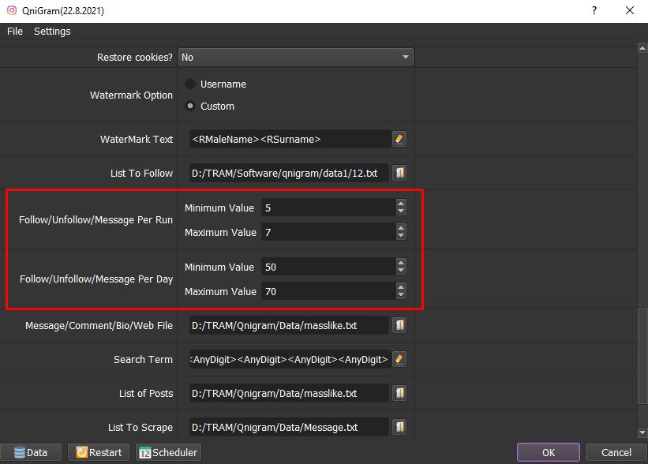
Task: Click the Cancel button
Action: [x=616, y=452]
